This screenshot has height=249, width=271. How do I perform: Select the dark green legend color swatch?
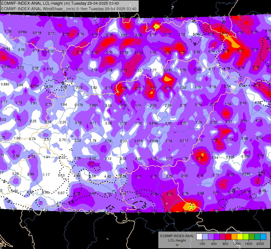[x=251, y=237]
